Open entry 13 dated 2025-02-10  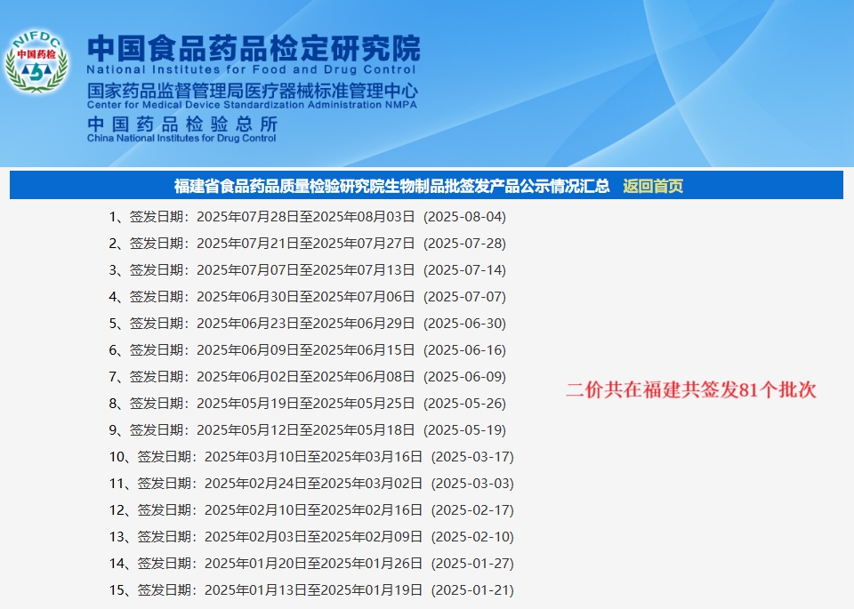[x=311, y=537]
